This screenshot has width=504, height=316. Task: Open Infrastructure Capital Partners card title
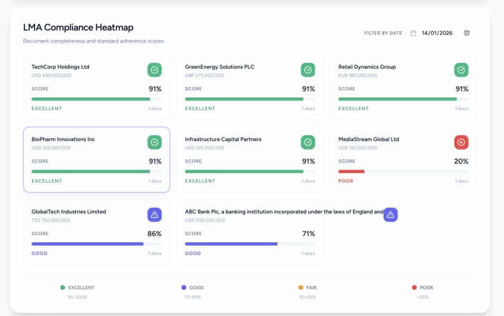(223, 140)
